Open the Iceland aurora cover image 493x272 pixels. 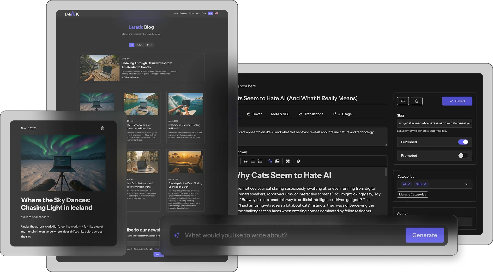pyautogui.click(x=63, y=163)
